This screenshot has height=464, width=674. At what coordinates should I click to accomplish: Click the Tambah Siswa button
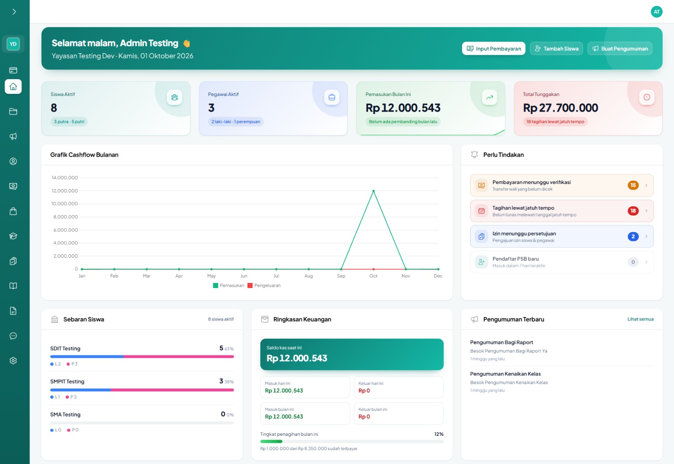tap(556, 48)
